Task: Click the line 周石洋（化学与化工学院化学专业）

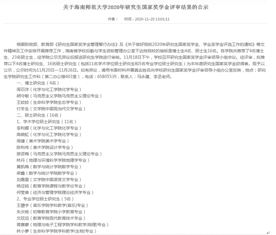Action: [x=49, y=89]
